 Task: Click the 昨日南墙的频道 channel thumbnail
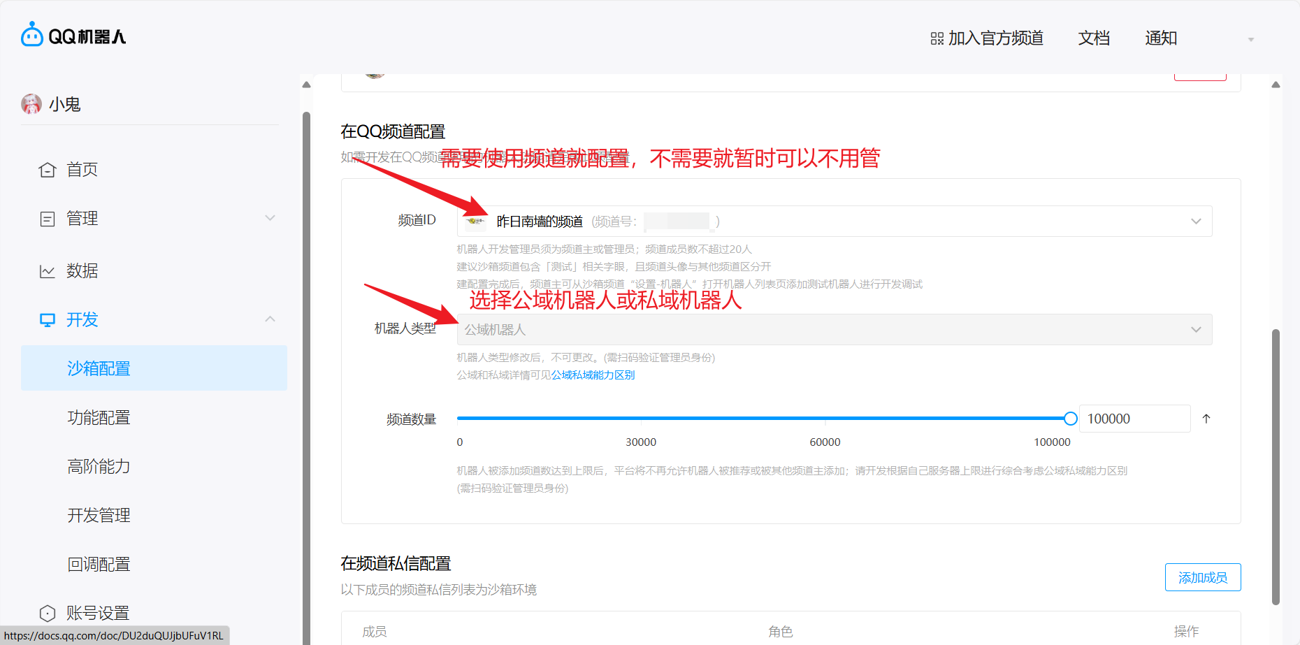pos(475,222)
